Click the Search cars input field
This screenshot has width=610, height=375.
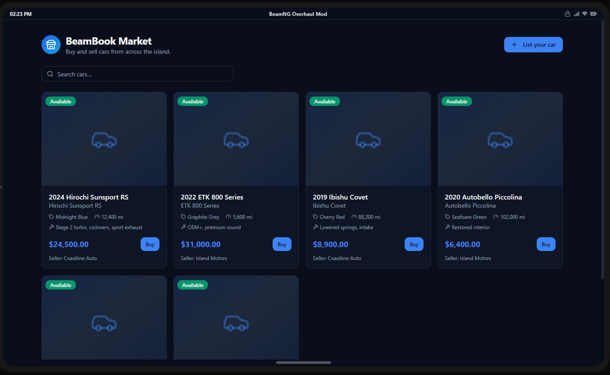(138, 74)
